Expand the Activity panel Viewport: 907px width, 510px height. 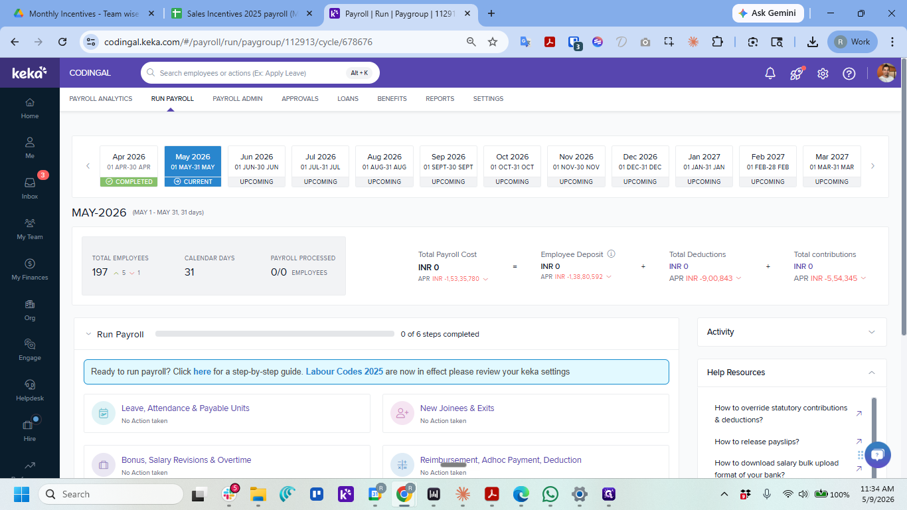pos(872,332)
